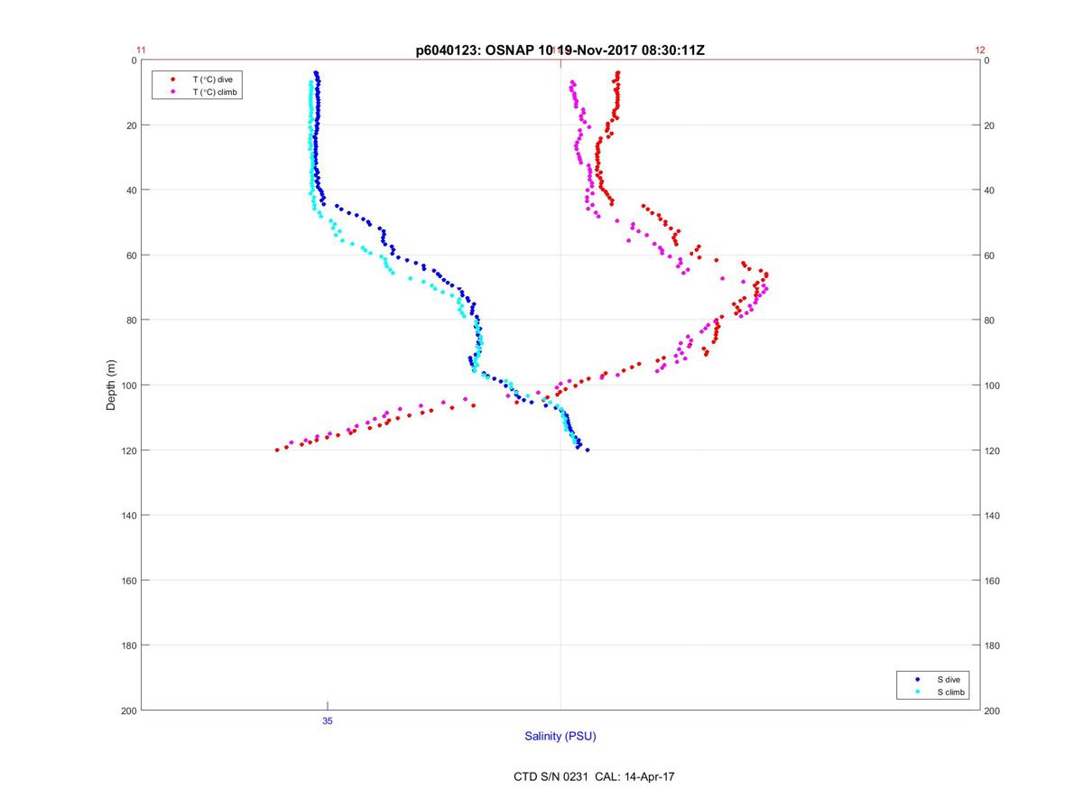Click the 'CTD S/N 0231 CAL: 14-Apr-17' footer
1083x799 pixels.
594,776
